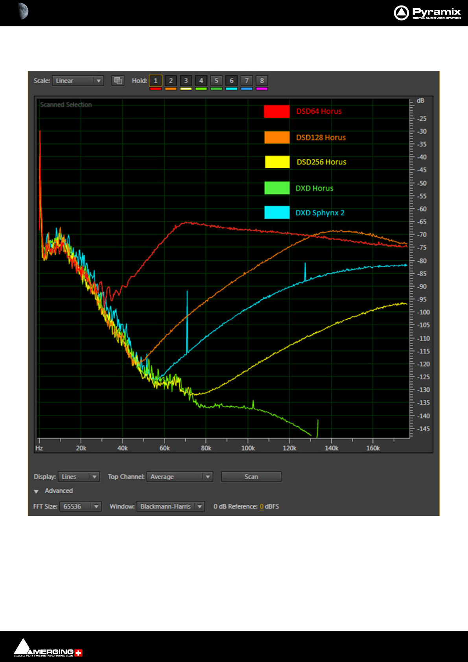This screenshot has height=662, width=468.
Task: Click red color bar under Hold 1
Action: tap(156, 89)
